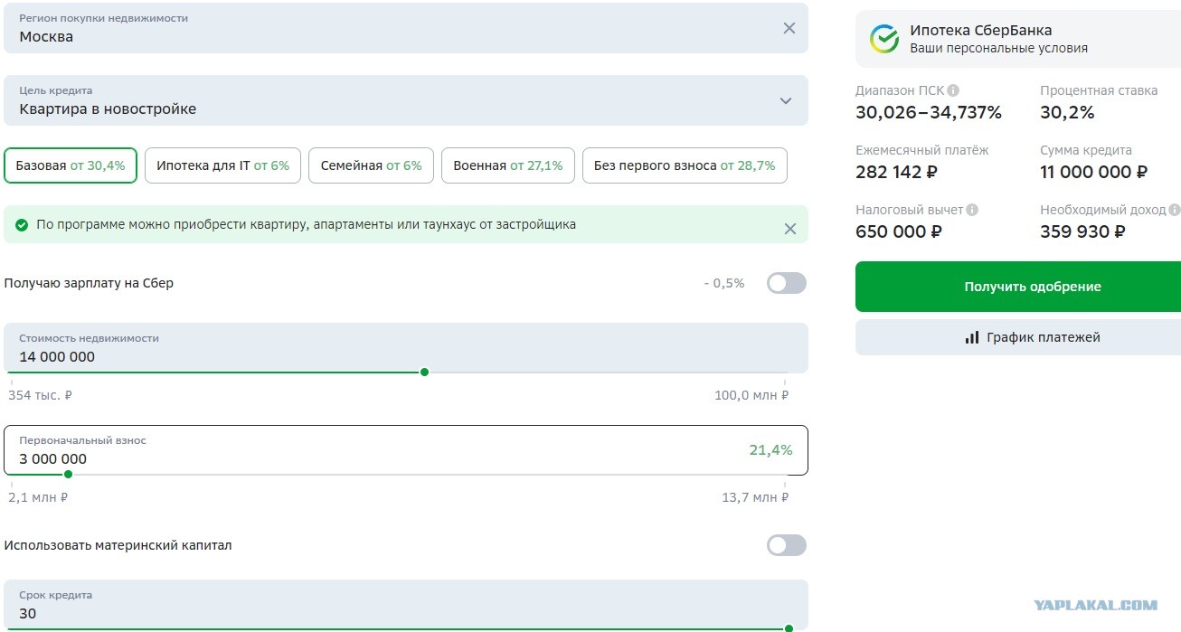Click the 13,7 млн ₽ maximum down payment label
This screenshot has width=1181, height=632.
[755, 497]
